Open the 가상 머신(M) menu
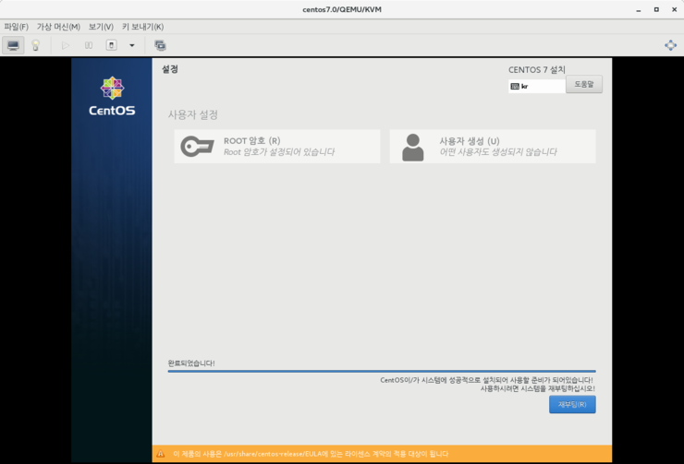This screenshot has width=684, height=464. [58, 27]
